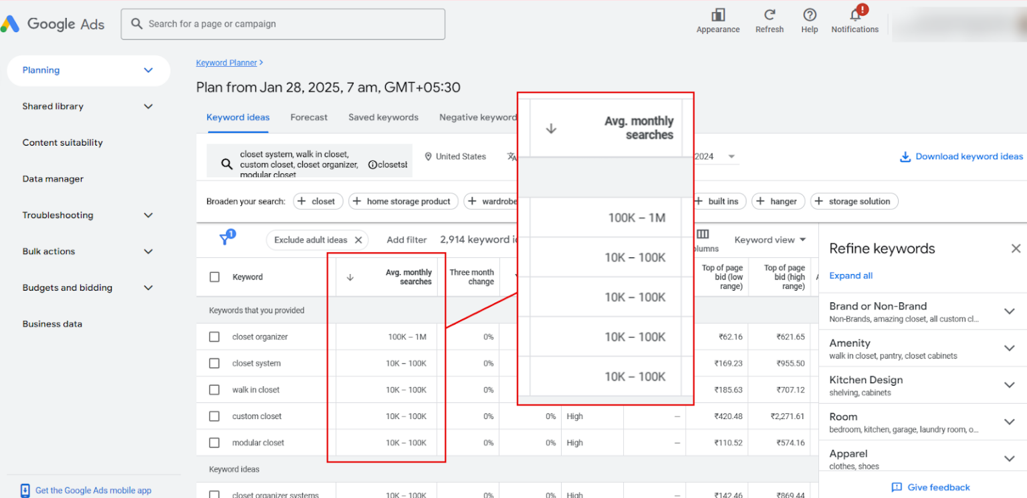Viewport: 1027px width, 498px height.
Task: Add home storage product suggestion
Action: coord(403,201)
